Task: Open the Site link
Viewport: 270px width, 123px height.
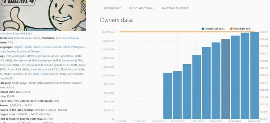Action: 30,34
